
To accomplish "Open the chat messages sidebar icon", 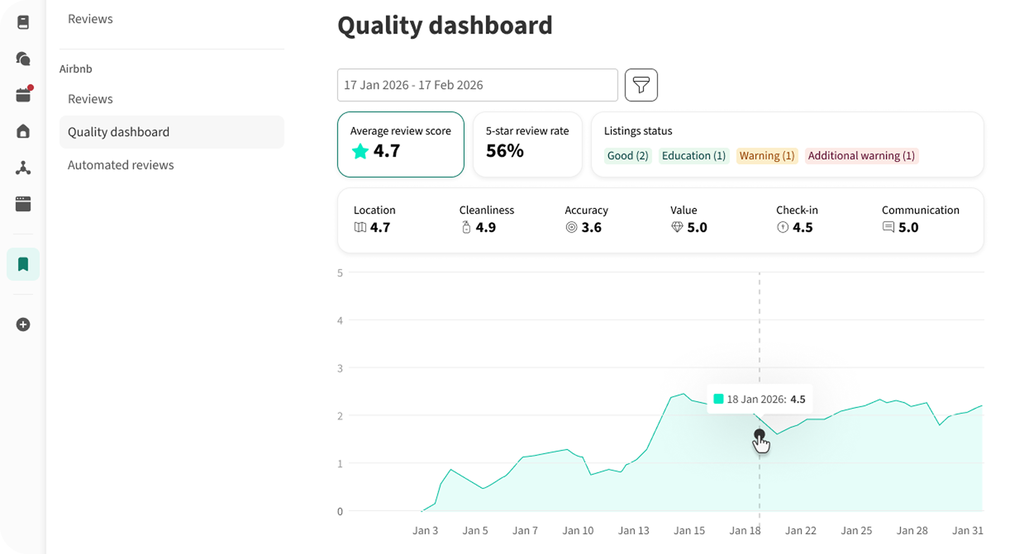I will [x=23, y=59].
